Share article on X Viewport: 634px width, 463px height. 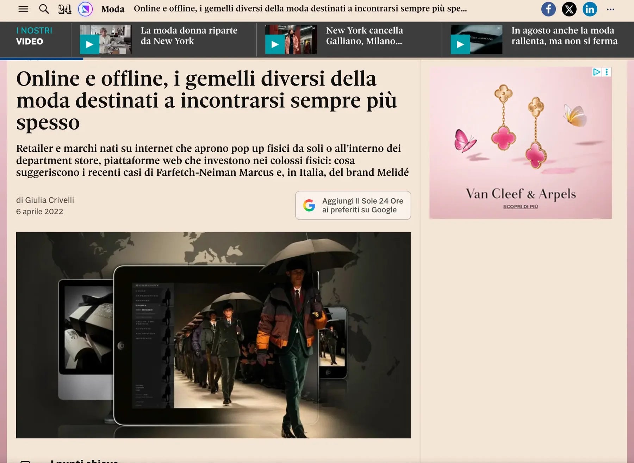coord(569,9)
